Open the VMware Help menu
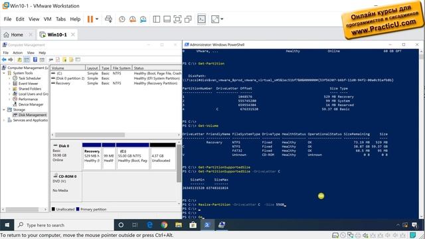The width and height of the screenshot is (425, 239). pyautogui.click(x=75, y=19)
